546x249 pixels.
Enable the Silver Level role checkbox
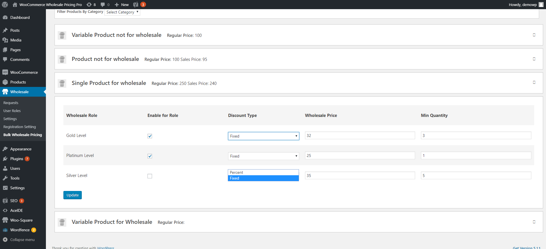point(150,176)
